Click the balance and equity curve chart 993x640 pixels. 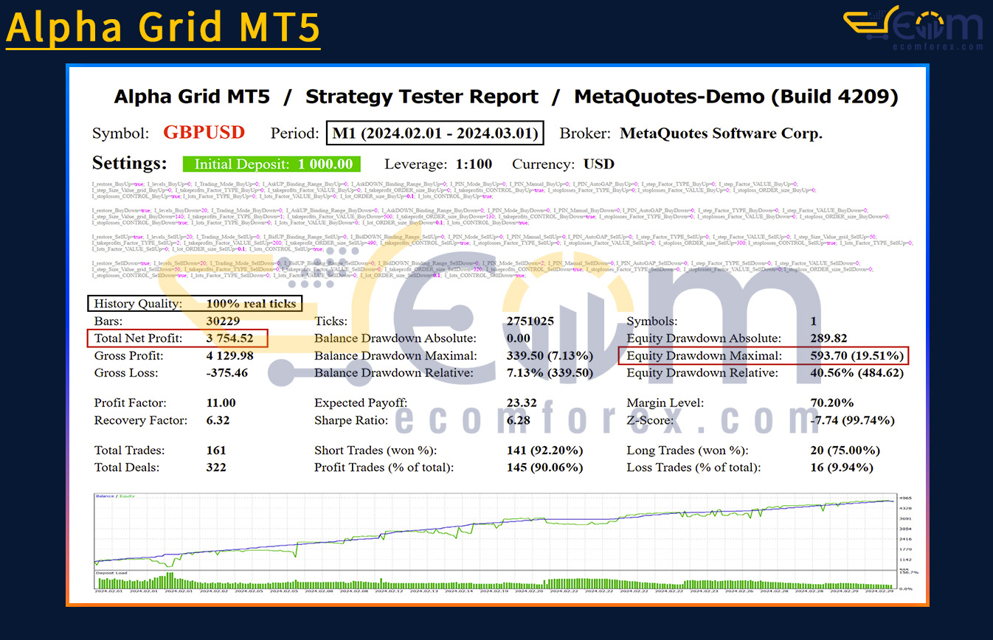494,532
